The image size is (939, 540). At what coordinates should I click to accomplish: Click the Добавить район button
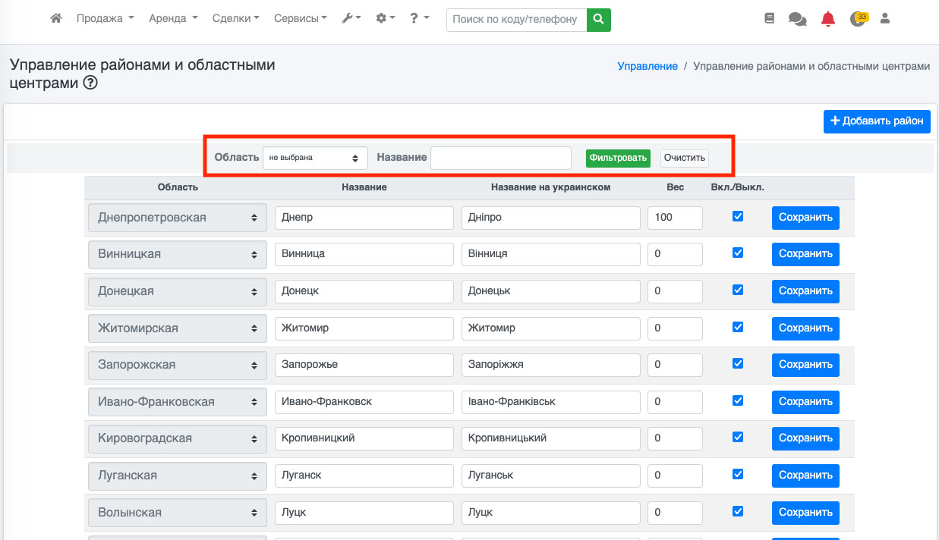(x=877, y=121)
